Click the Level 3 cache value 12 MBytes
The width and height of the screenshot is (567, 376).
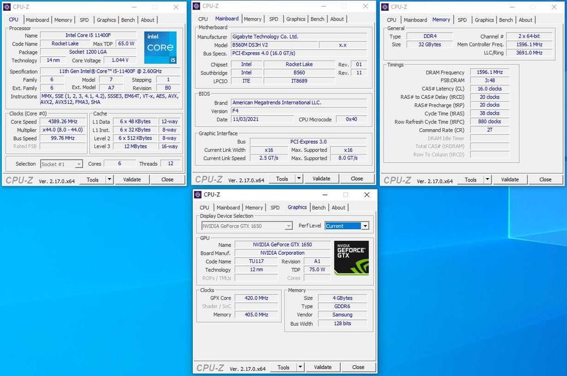coord(136,146)
